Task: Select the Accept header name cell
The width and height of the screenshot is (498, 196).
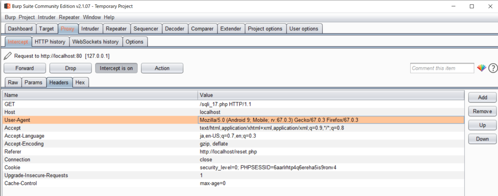Action: 100,128
